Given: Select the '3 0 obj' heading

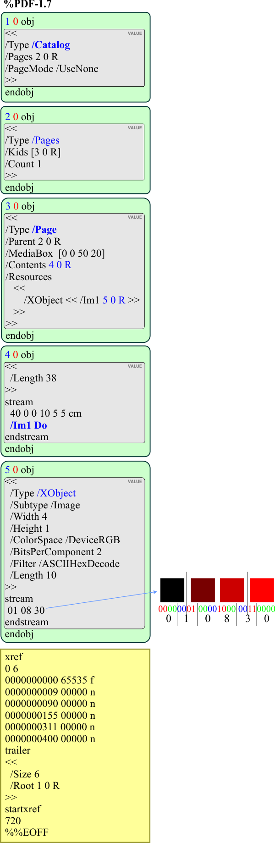Looking at the screenshot, I should point(20,206).
